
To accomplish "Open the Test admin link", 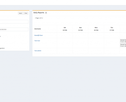I will pyautogui.click(x=38, y=51).
